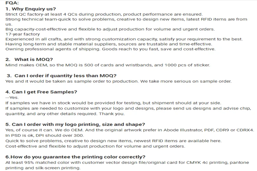
Task: Click the "Mind makes OEM" answer line
Action: point(108,65)
